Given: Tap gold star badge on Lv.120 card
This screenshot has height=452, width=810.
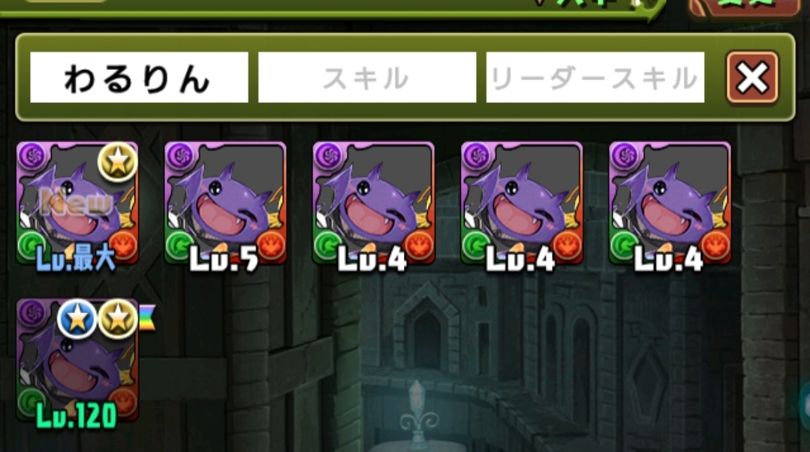Looking at the screenshot, I should tap(118, 318).
